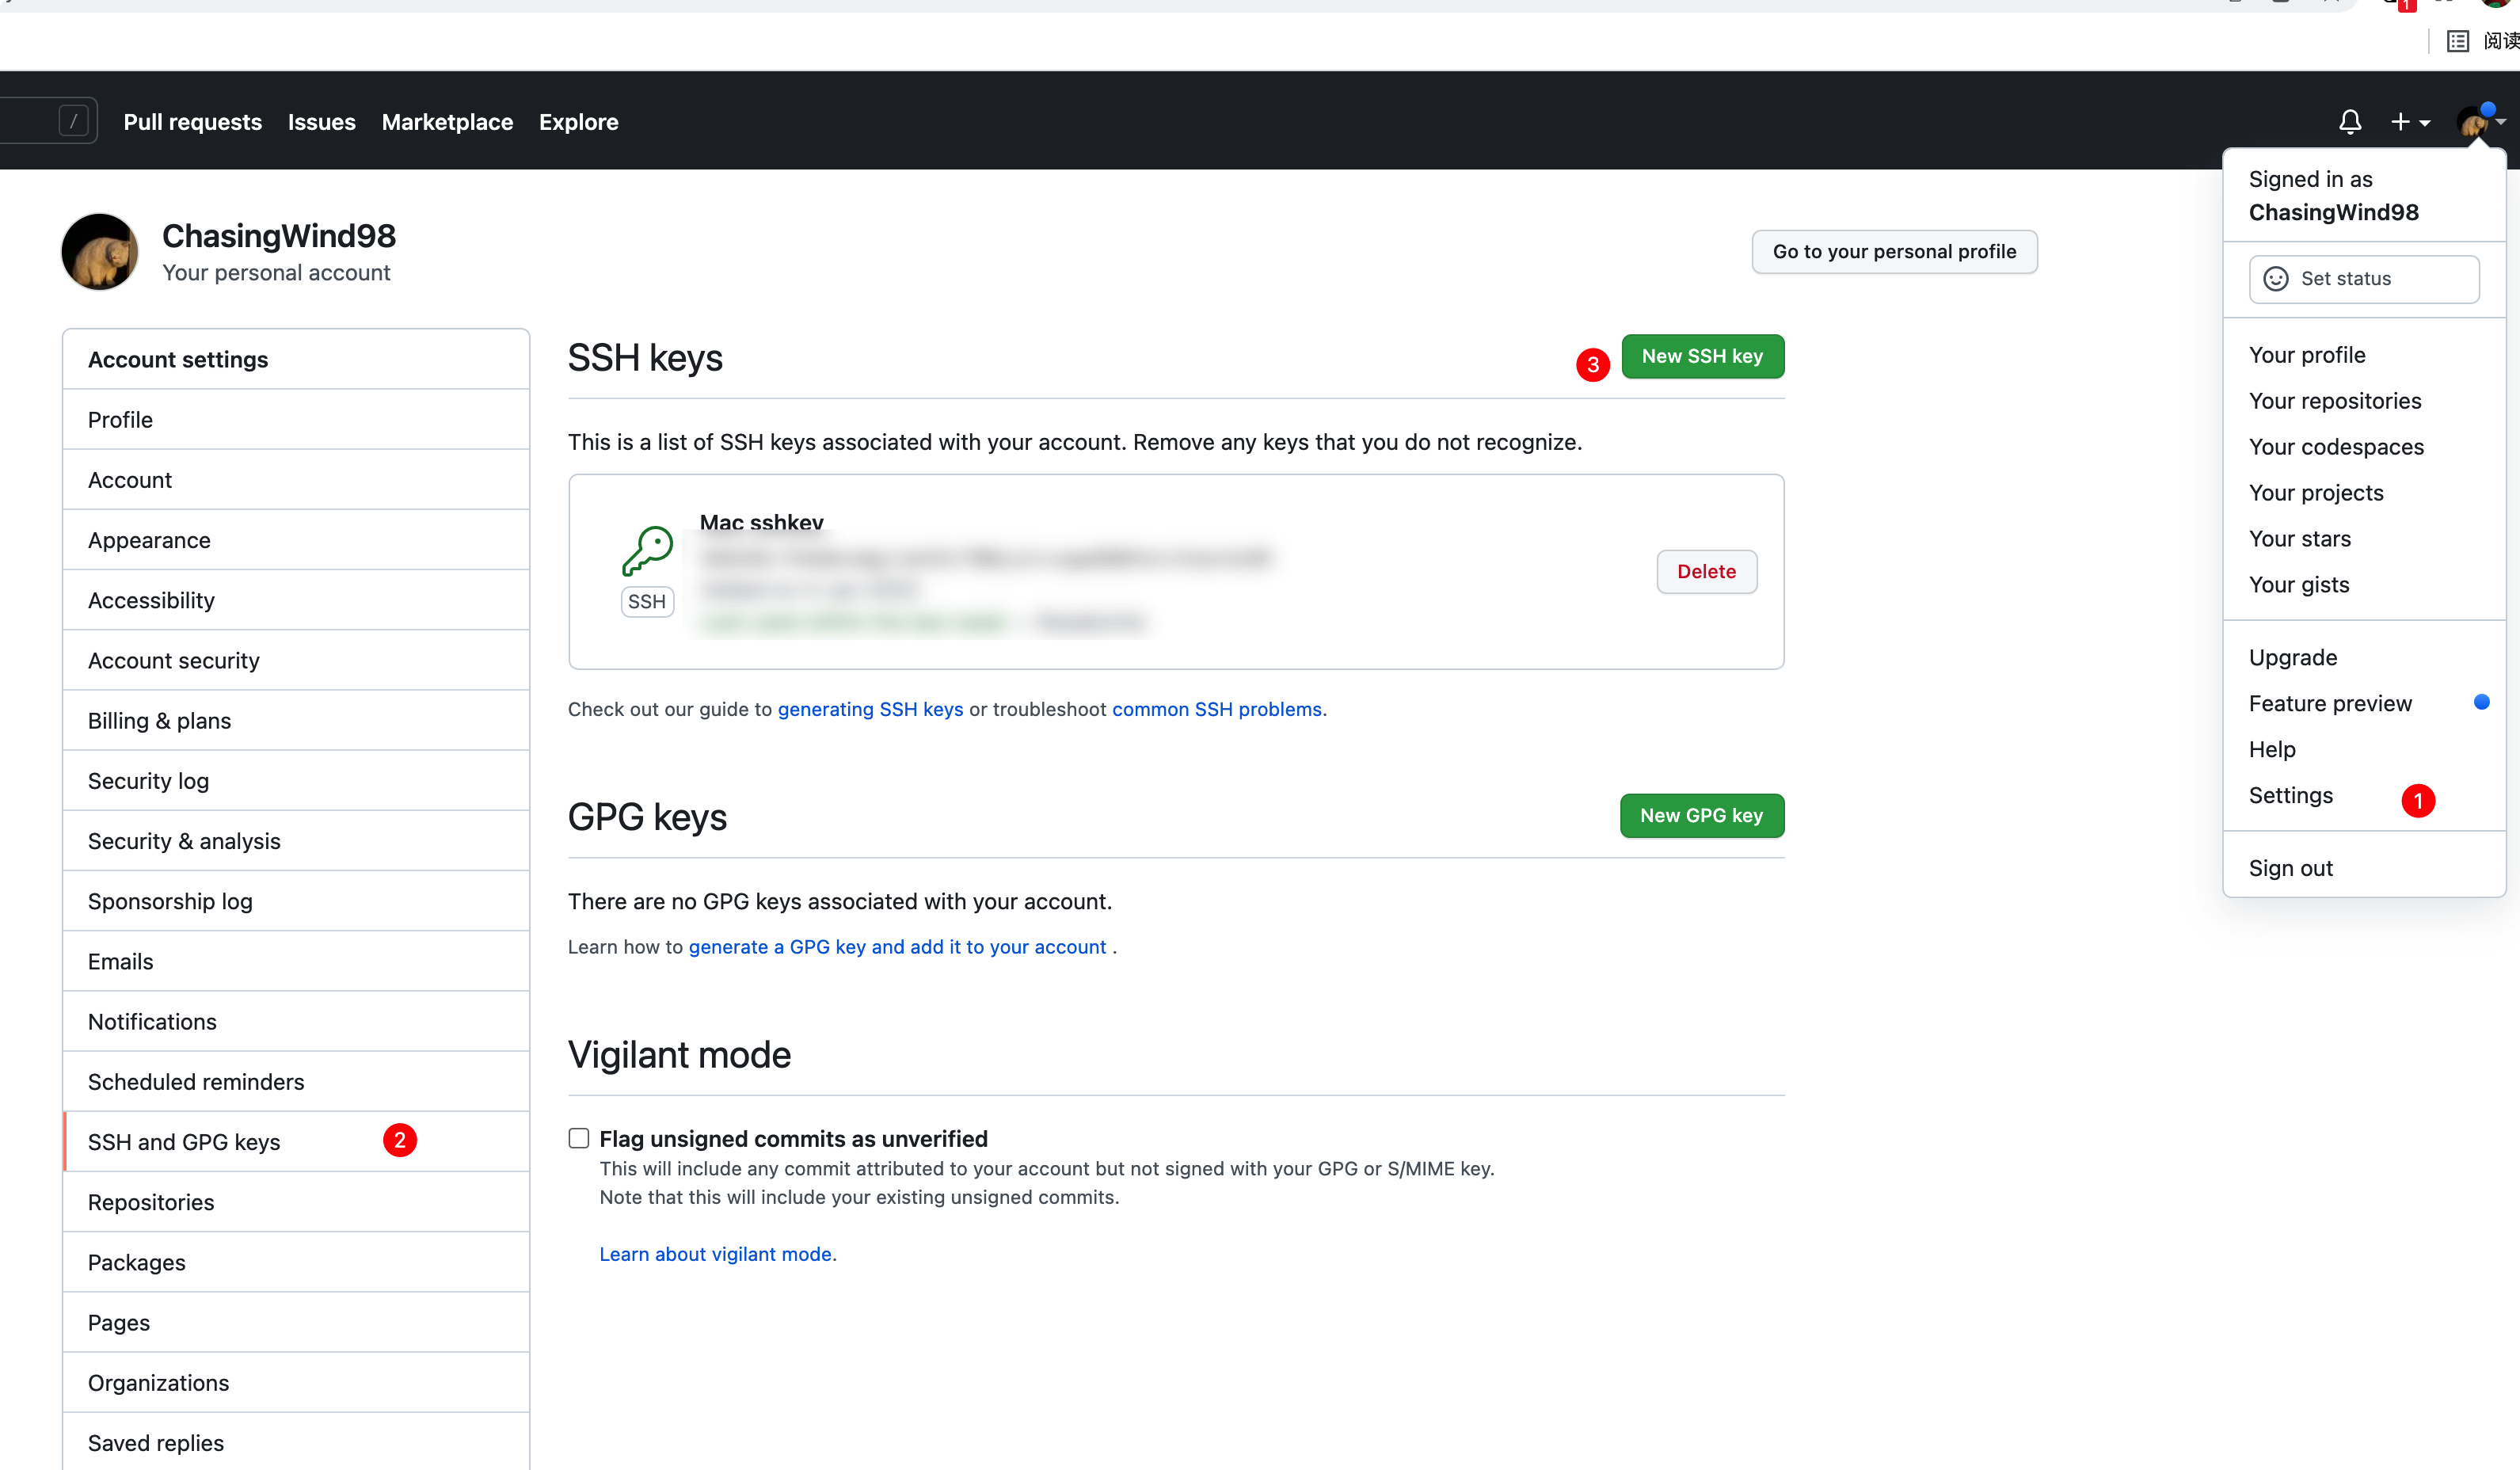Click the ChasingWind98 profile avatar picture

tap(100, 251)
